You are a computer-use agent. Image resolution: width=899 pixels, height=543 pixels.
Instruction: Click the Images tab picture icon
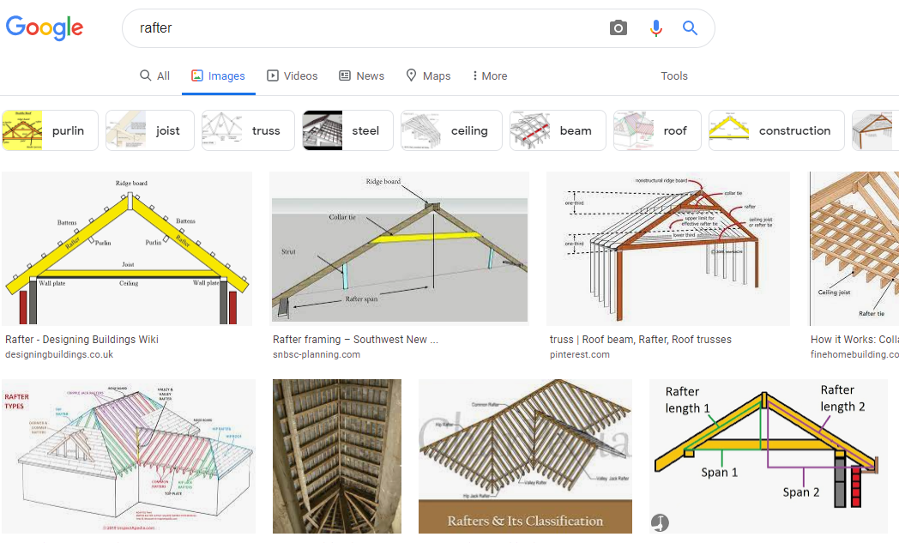point(197,75)
